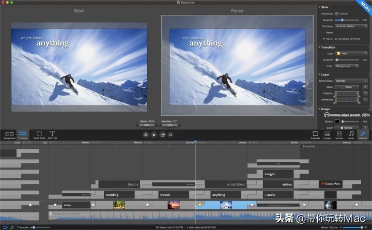Click the Name input field
This screenshot has height=230, width=372.
(x=351, y=33)
